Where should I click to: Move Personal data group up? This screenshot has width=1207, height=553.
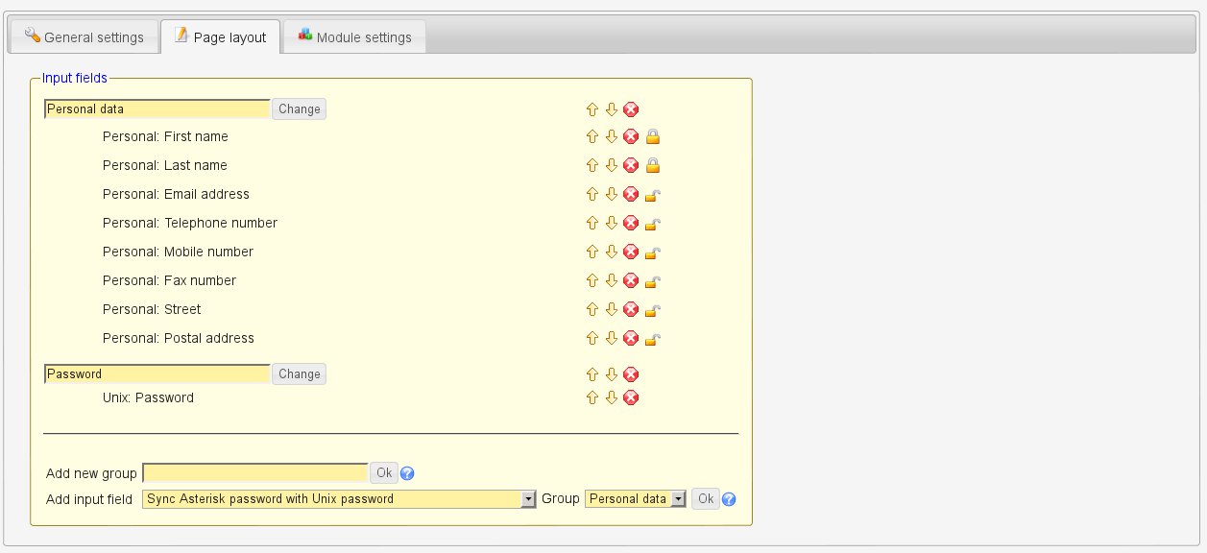tap(592, 109)
